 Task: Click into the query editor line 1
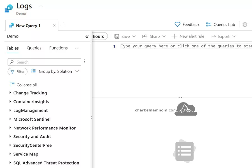coord(186,46)
